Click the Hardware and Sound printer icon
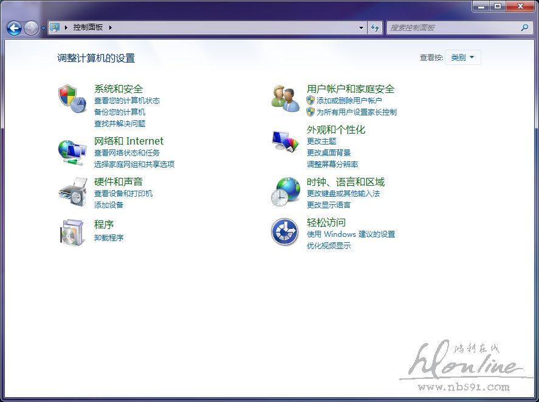 (72, 192)
